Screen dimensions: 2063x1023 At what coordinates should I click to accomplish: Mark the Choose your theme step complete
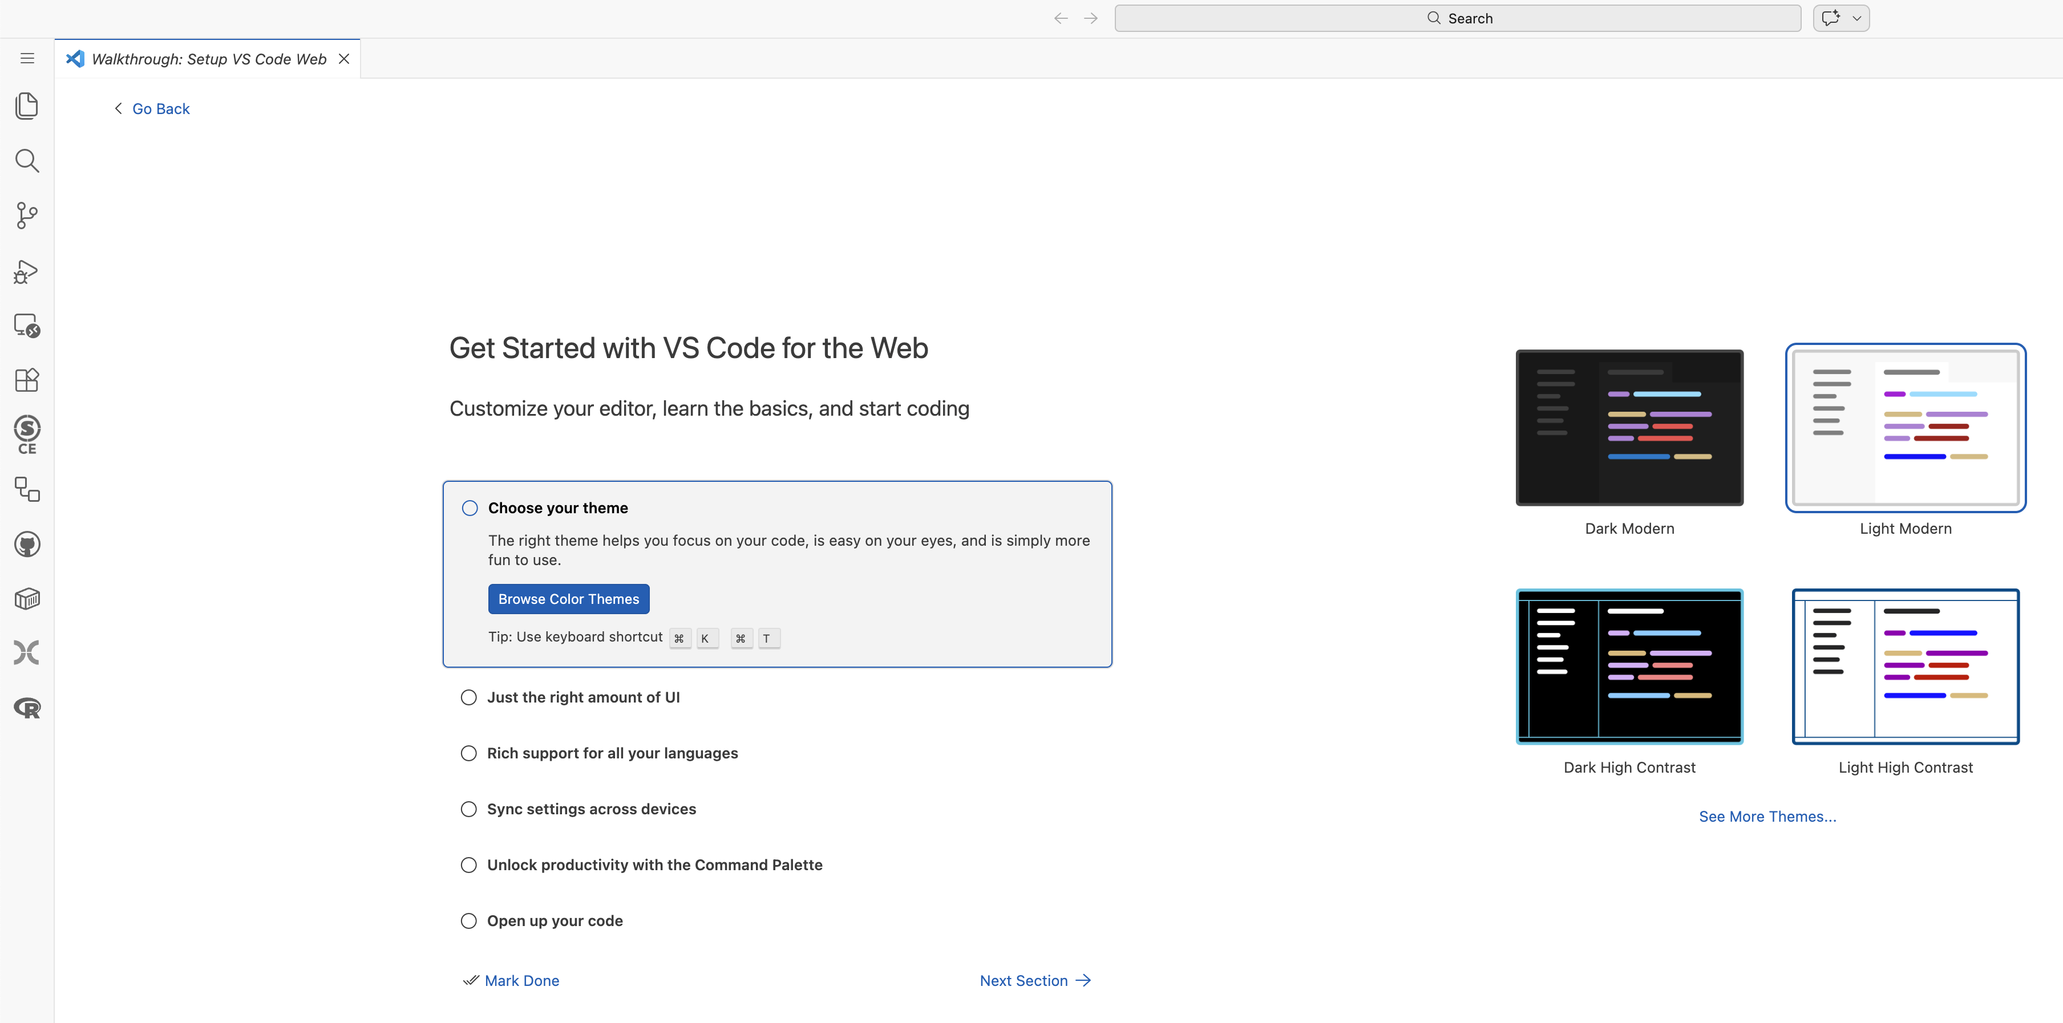click(x=470, y=508)
